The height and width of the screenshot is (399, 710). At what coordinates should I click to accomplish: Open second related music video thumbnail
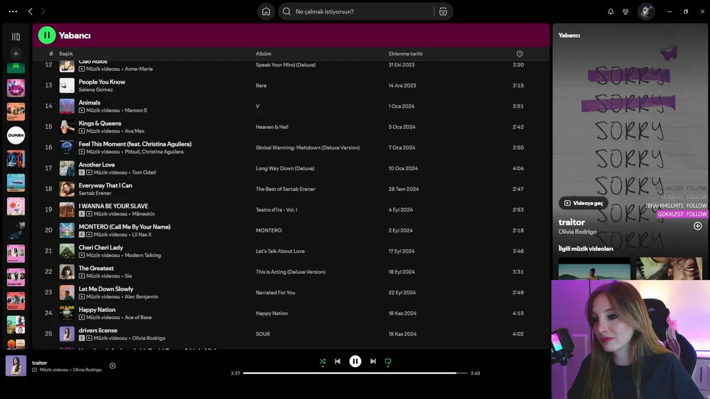669,268
